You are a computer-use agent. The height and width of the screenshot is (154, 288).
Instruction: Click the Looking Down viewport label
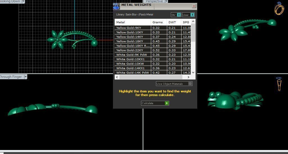pyautogui.click(x=10, y=1)
